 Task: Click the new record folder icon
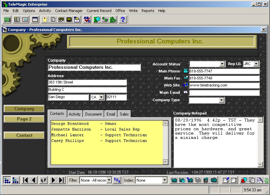pyautogui.click(x=174, y=180)
